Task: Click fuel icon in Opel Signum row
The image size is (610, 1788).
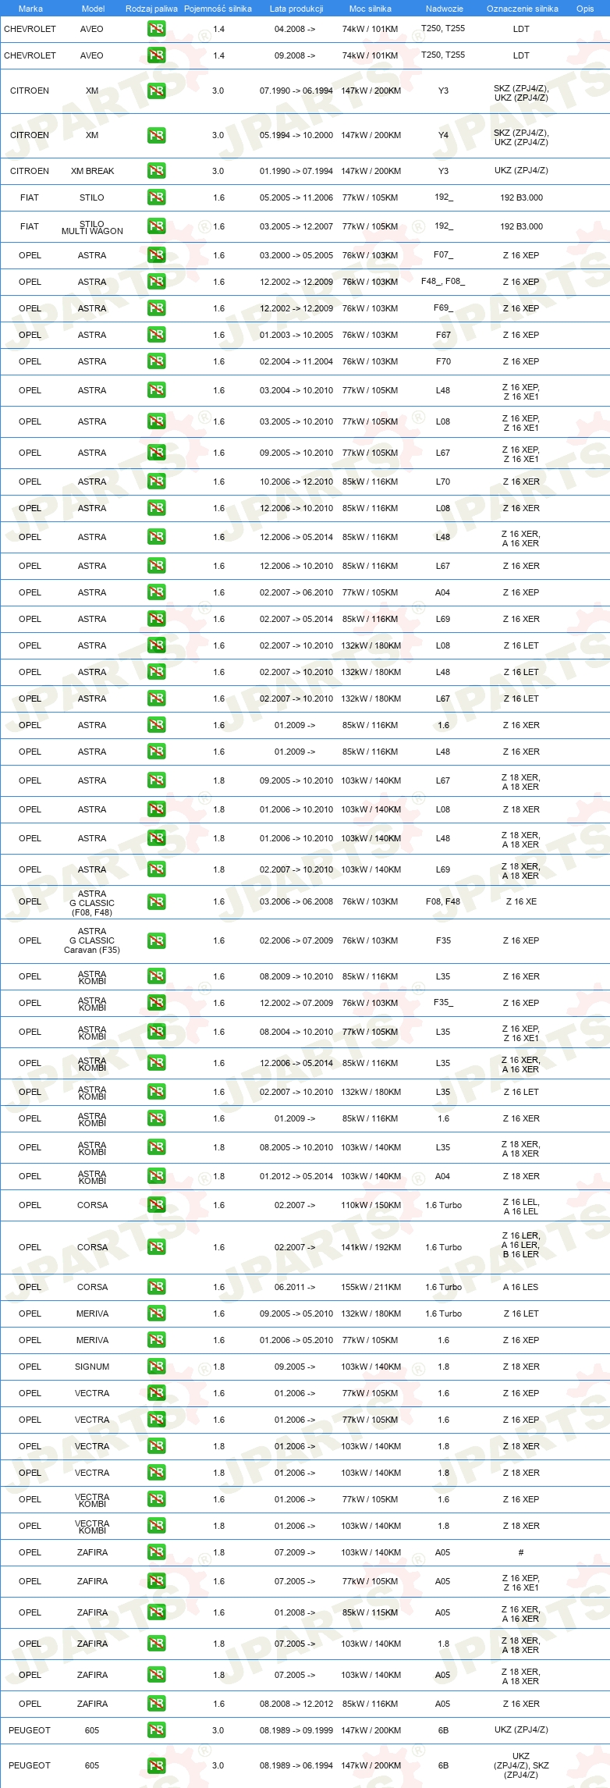Action: click(156, 1367)
